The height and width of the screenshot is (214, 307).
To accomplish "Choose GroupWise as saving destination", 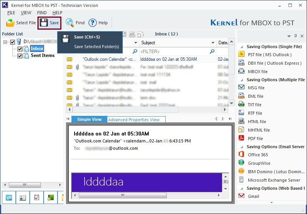I will click(x=259, y=163).
